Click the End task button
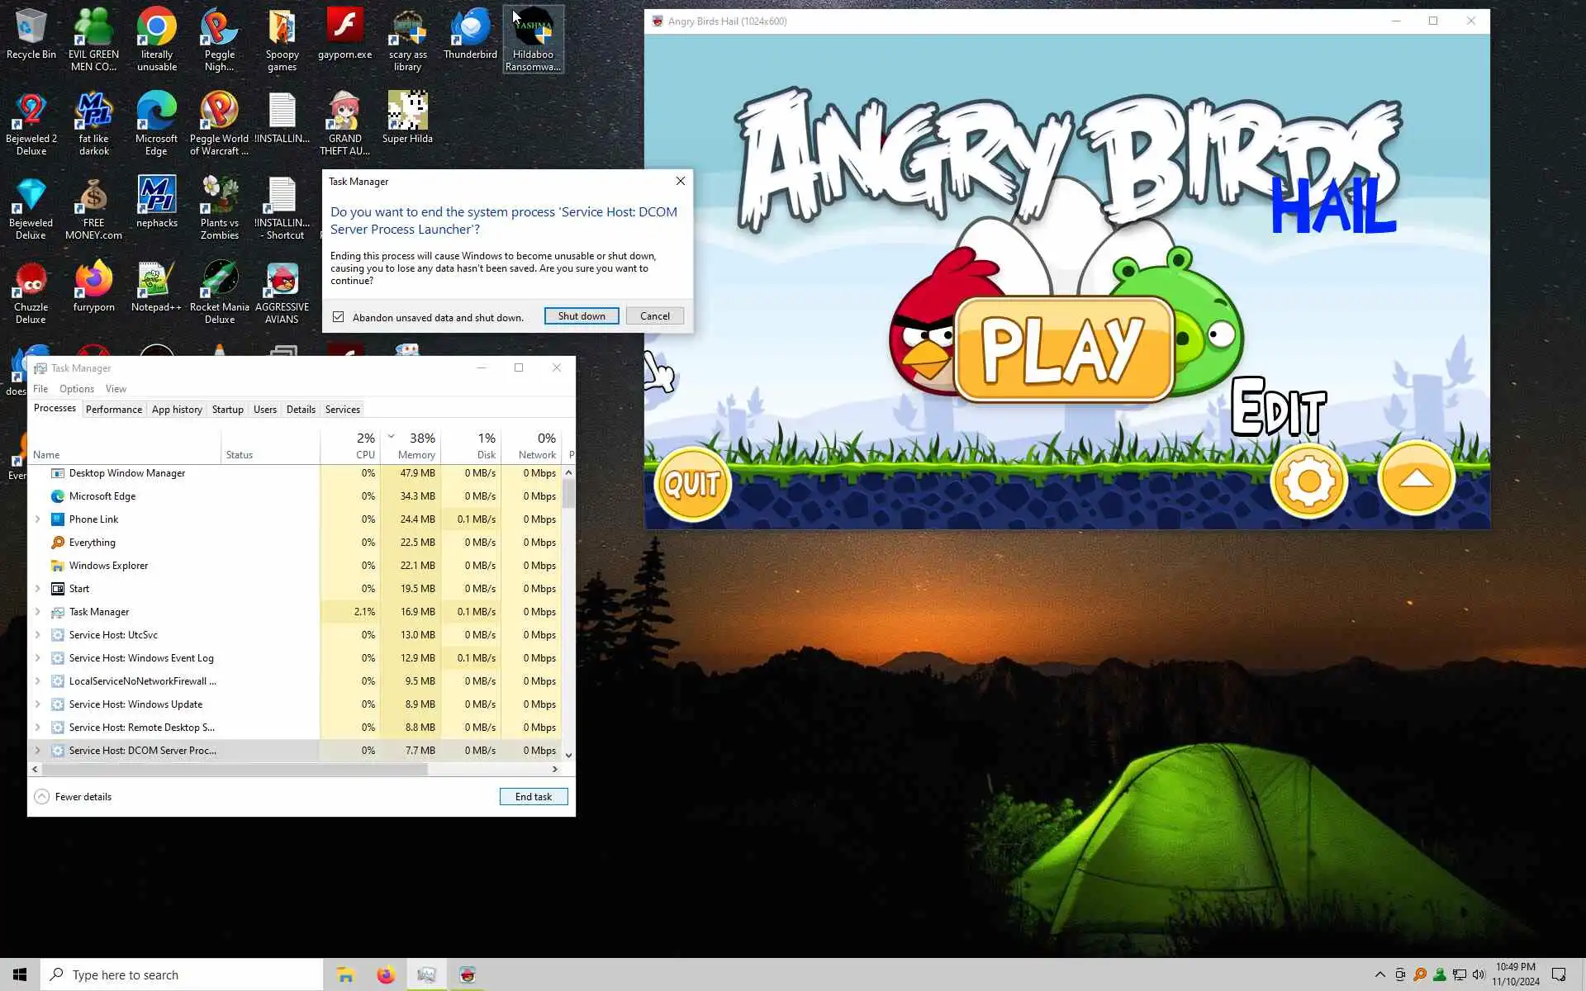1586x991 pixels. click(533, 797)
